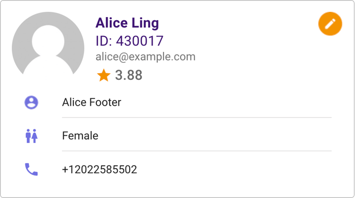This screenshot has width=356, height=198.
Task: Click the head circle of the avatar silhouette
Action: 48,41
